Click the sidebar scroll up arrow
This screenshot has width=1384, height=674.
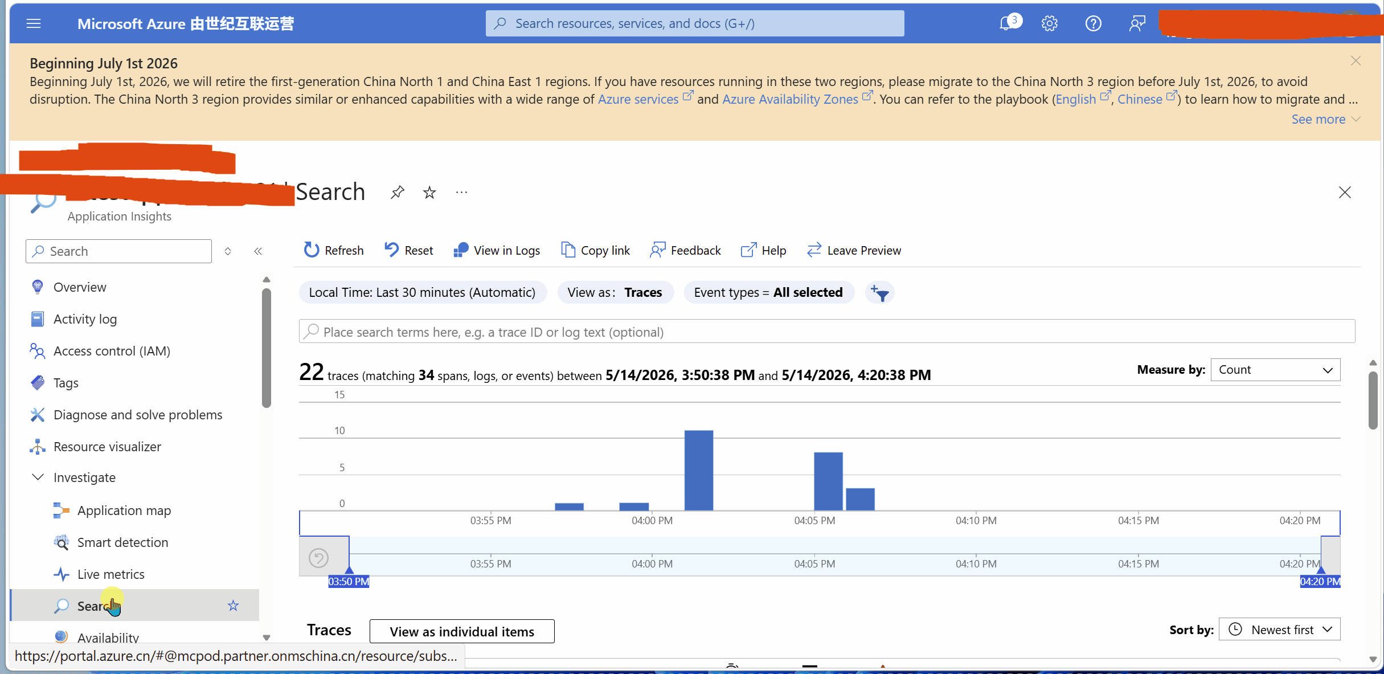coord(266,279)
